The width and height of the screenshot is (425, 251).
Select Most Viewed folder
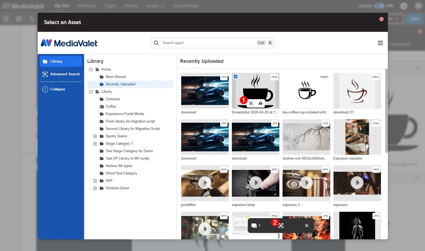[x=115, y=77]
